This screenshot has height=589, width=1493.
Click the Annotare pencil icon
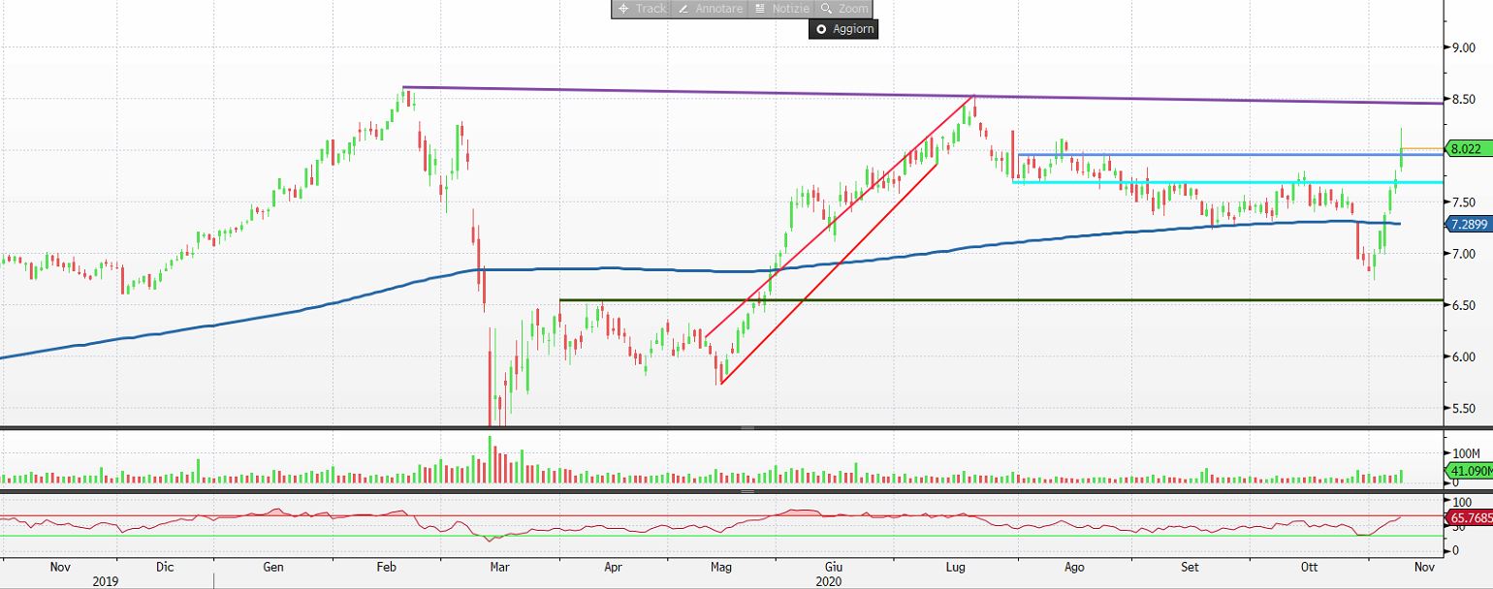[685, 9]
